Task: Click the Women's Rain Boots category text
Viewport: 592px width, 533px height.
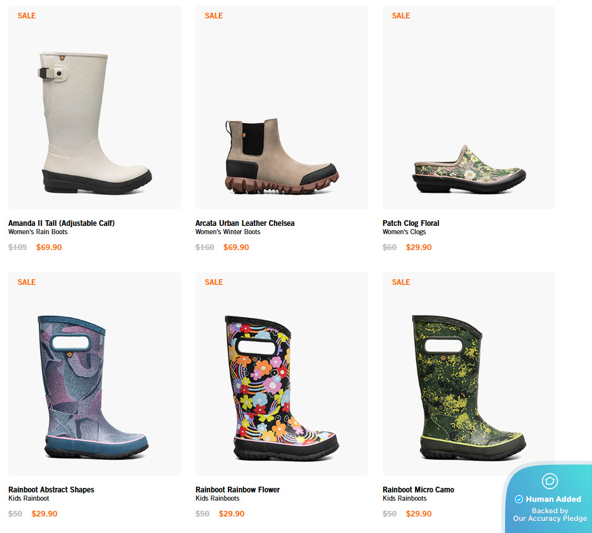Action: (38, 232)
